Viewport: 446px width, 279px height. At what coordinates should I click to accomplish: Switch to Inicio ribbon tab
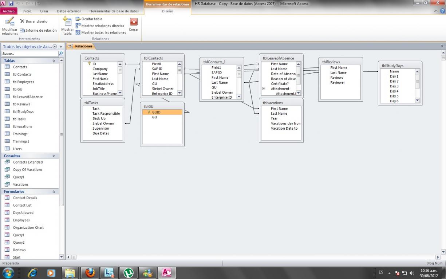27,11
